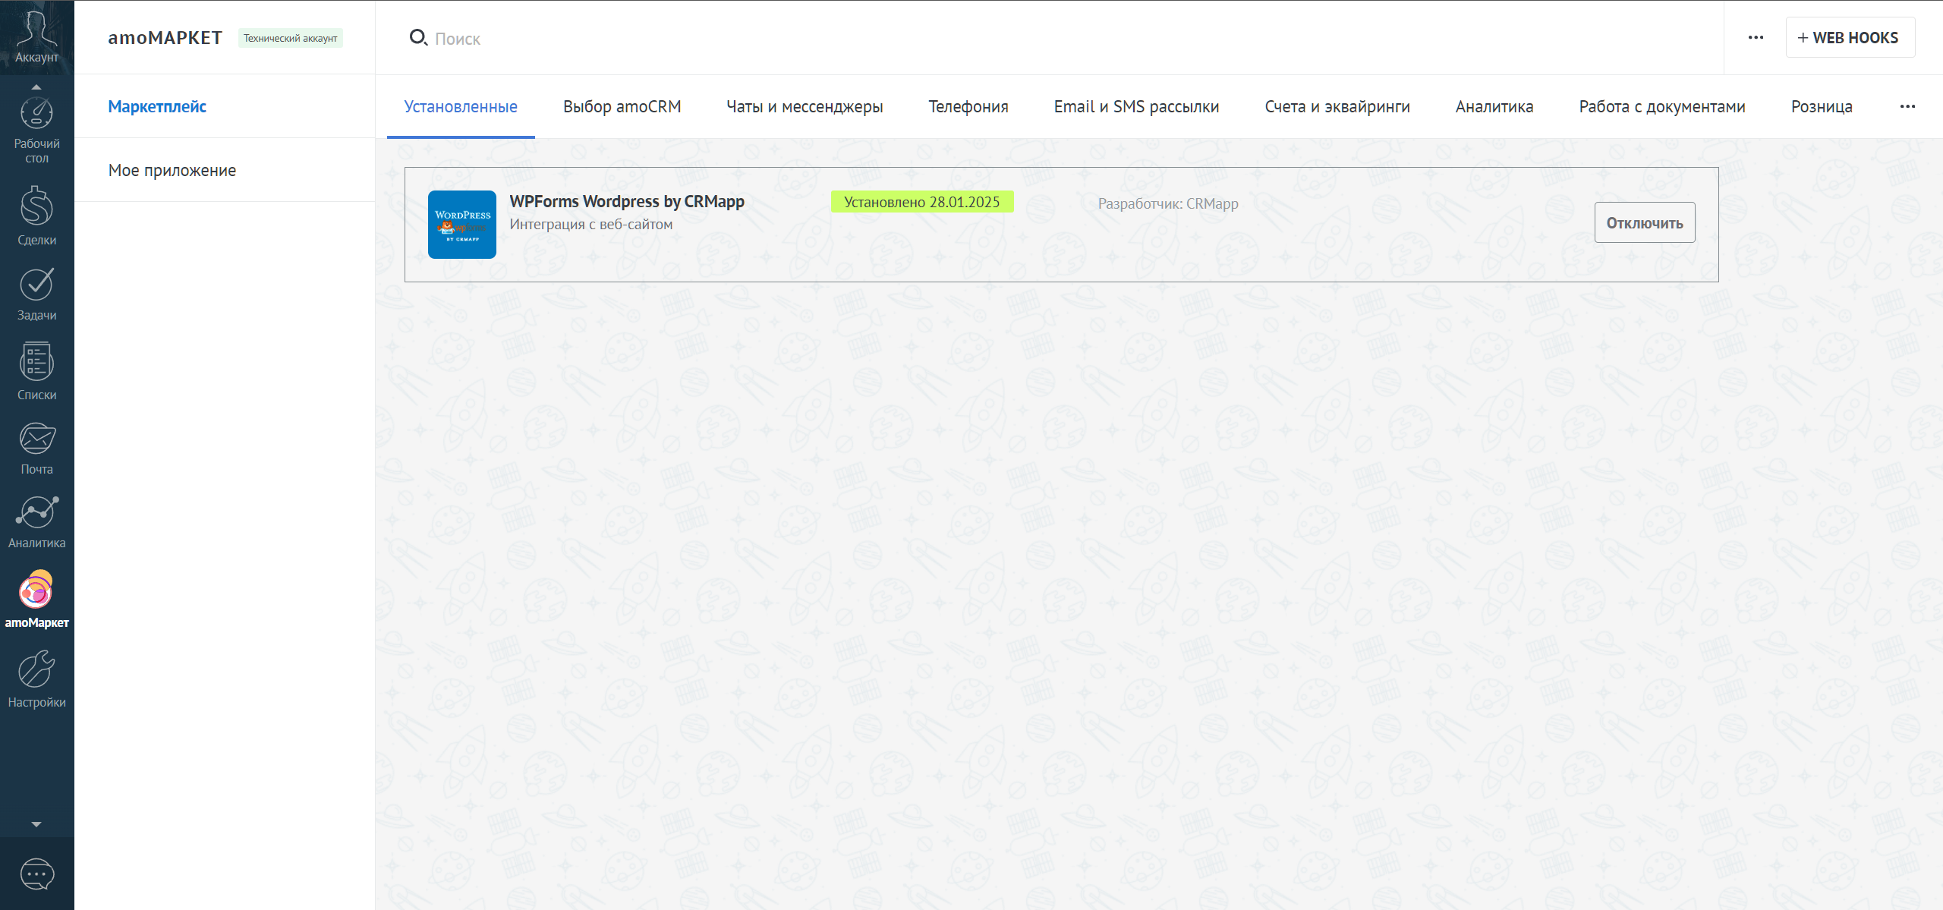Open the Телефония tab
1943x910 pixels.
(968, 106)
